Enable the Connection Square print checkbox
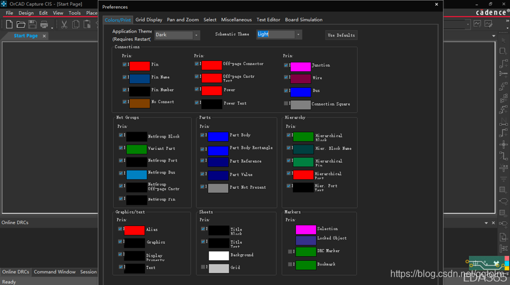 (x=286, y=103)
